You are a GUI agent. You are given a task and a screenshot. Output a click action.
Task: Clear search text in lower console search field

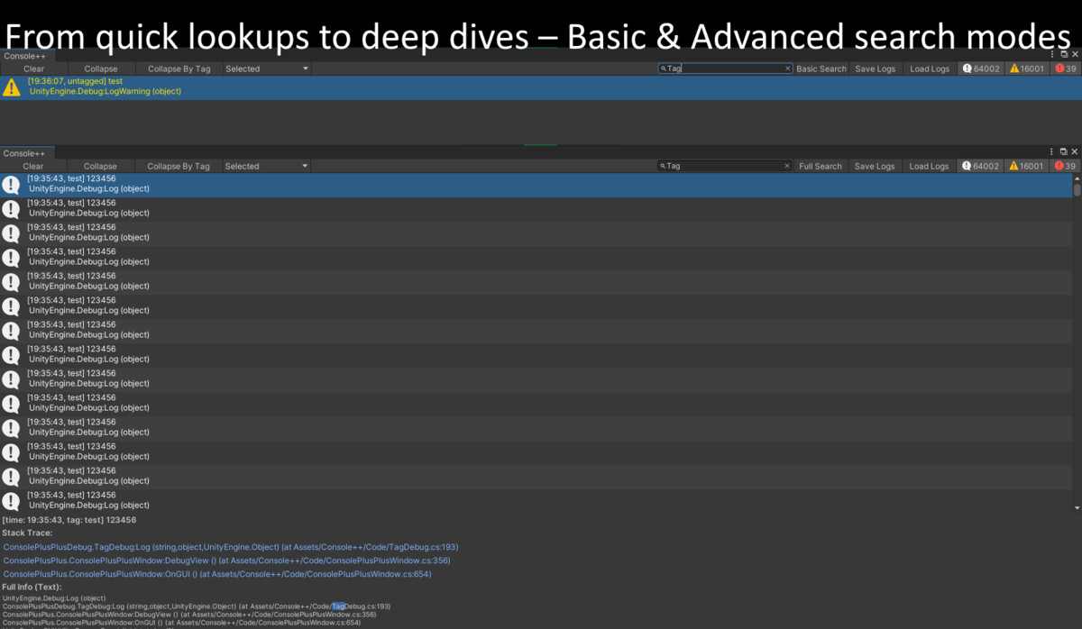787,166
